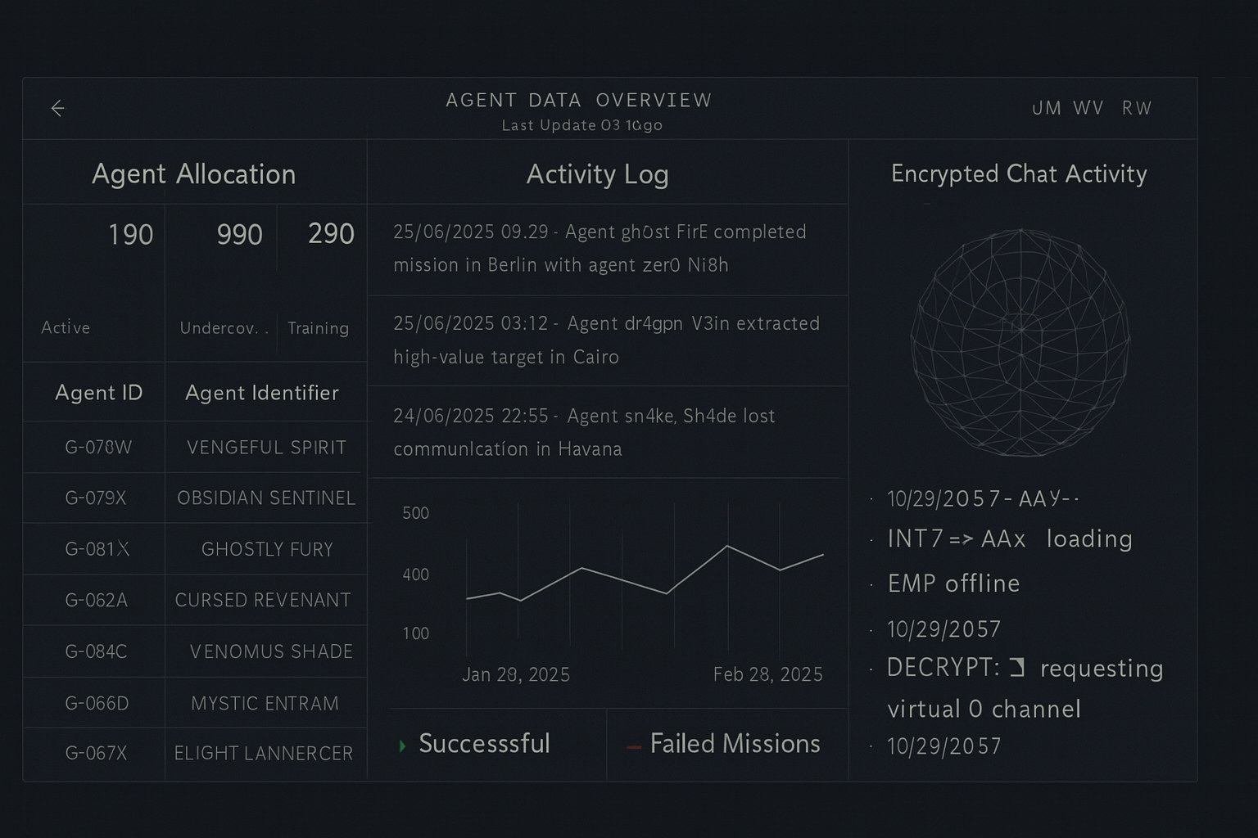Image resolution: width=1258 pixels, height=838 pixels.
Task: Select the UM header item
Action: [x=1047, y=108]
